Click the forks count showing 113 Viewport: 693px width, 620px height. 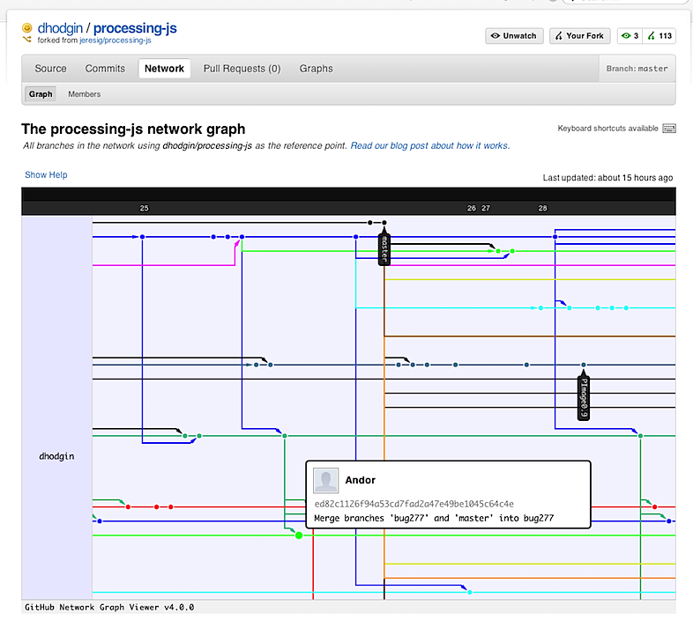(659, 36)
